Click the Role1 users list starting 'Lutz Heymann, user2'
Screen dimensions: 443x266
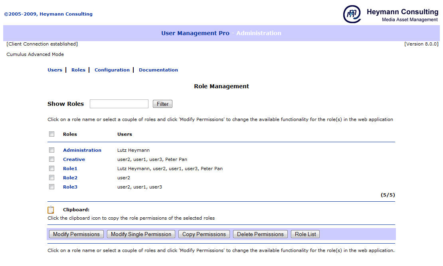click(170, 169)
